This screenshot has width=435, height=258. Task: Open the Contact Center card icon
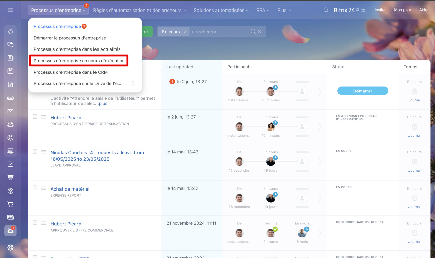(11, 217)
